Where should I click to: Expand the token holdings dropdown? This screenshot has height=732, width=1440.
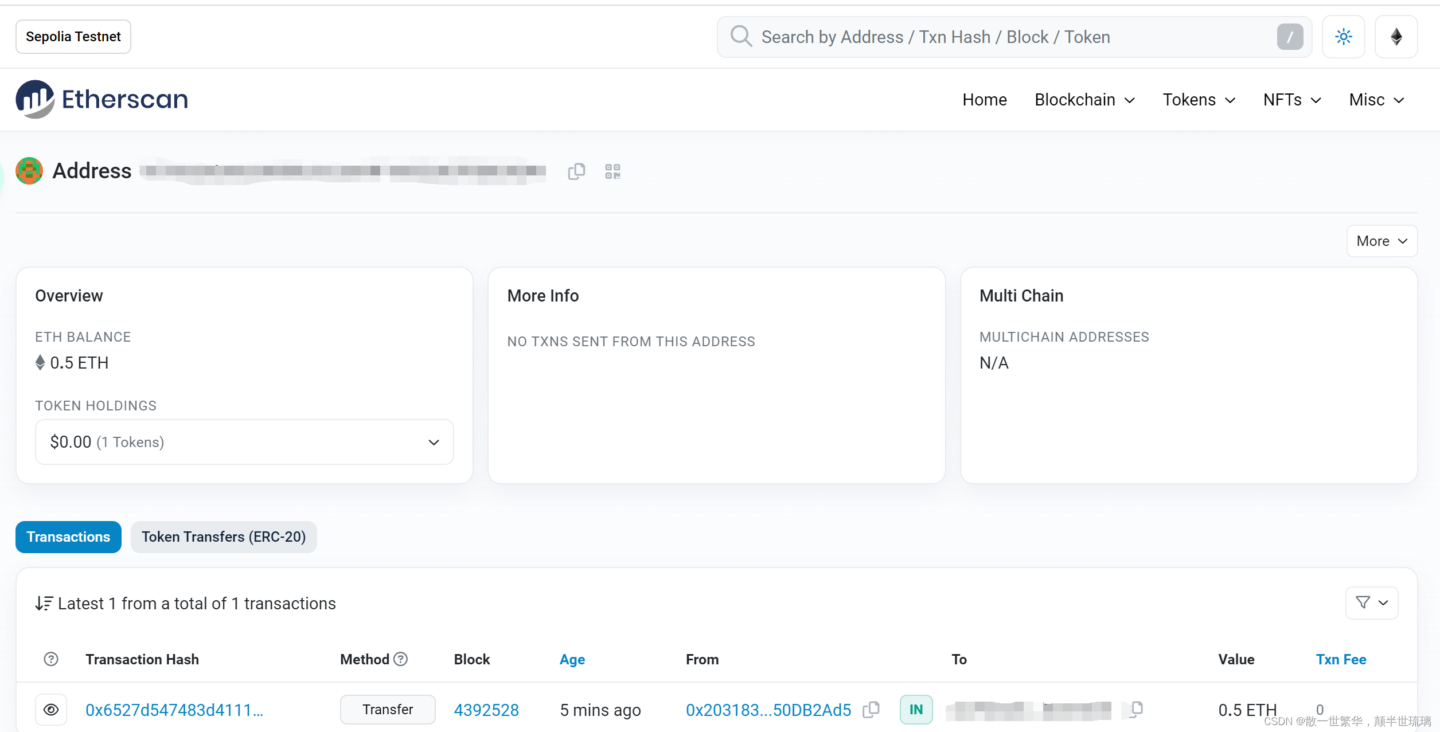[x=244, y=442]
